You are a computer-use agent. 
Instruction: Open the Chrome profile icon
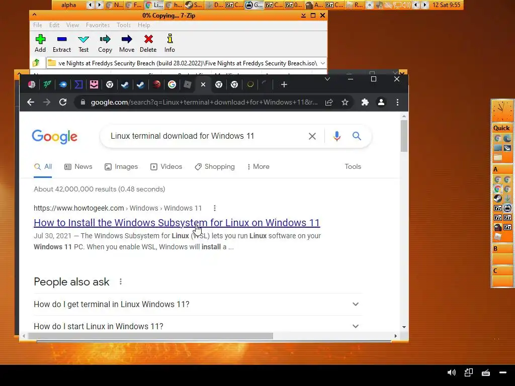click(x=381, y=103)
